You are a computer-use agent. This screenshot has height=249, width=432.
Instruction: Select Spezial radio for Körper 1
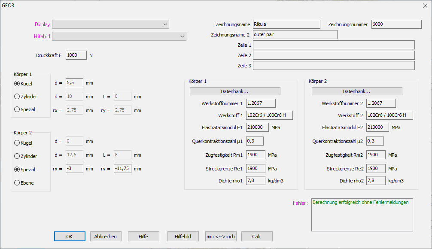coord(17,109)
